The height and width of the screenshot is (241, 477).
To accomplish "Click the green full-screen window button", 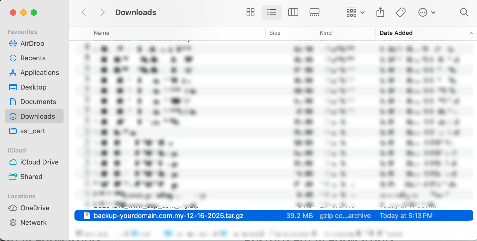I will [x=34, y=12].
